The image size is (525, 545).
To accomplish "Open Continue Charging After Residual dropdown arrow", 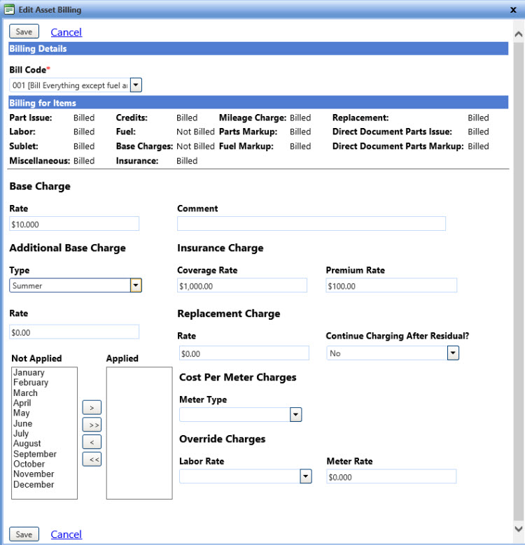I will (453, 353).
